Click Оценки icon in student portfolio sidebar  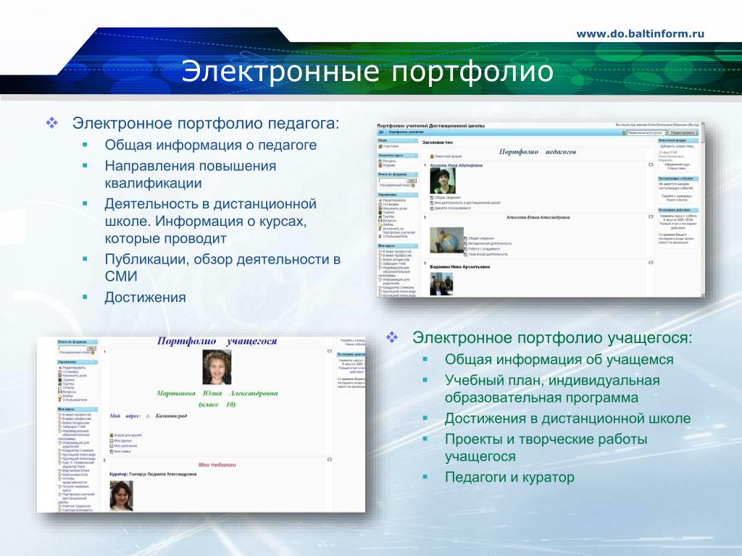point(59,379)
